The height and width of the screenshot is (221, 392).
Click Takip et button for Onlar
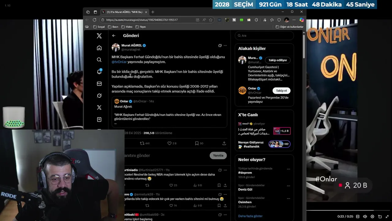point(281,91)
